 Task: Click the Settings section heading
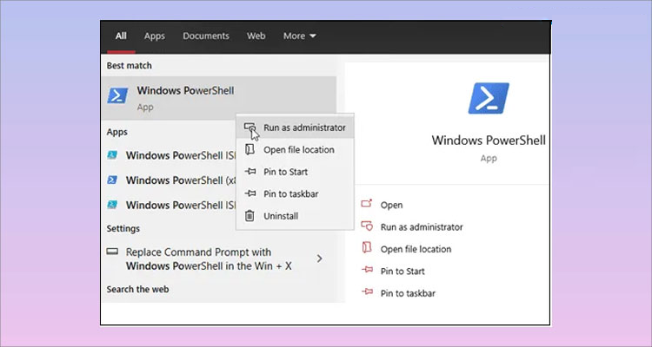click(123, 229)
